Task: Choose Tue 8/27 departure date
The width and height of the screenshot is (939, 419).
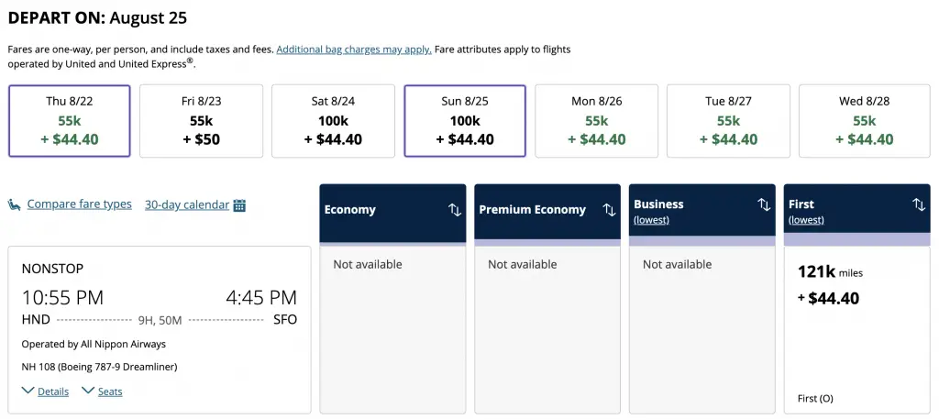Action: pos(729,120)
